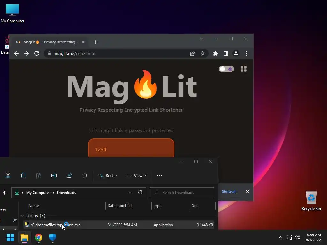Open Chrome tab search chevron

[202, 39]
